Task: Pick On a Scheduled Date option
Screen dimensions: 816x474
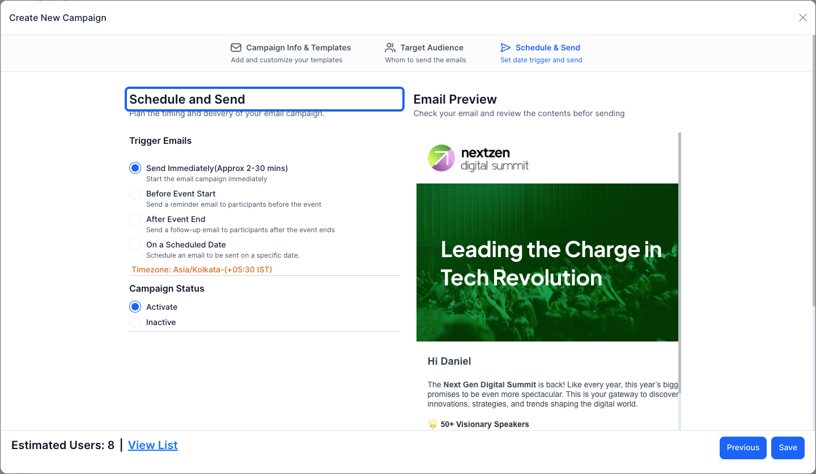Action: [x=135, y=245]
